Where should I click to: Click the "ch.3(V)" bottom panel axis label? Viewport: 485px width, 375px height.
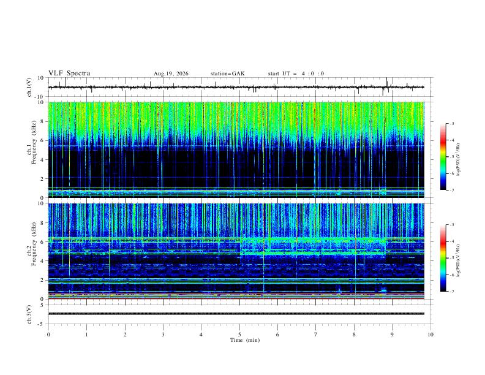29,315
